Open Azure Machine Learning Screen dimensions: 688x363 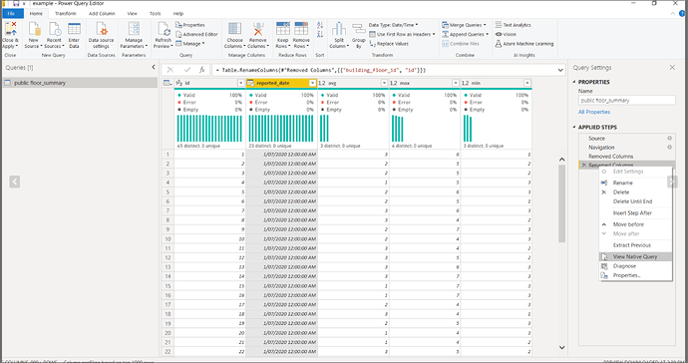524,44
